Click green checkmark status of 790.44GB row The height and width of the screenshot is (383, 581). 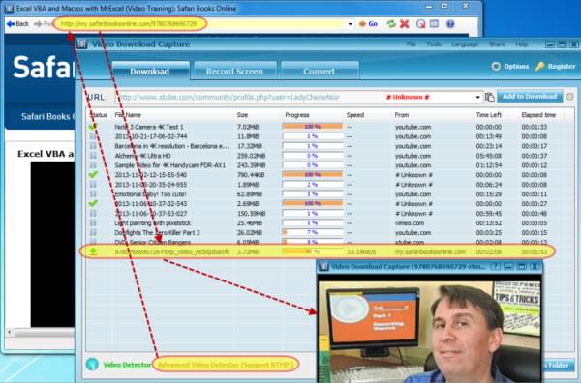click(x=93, y=174)
